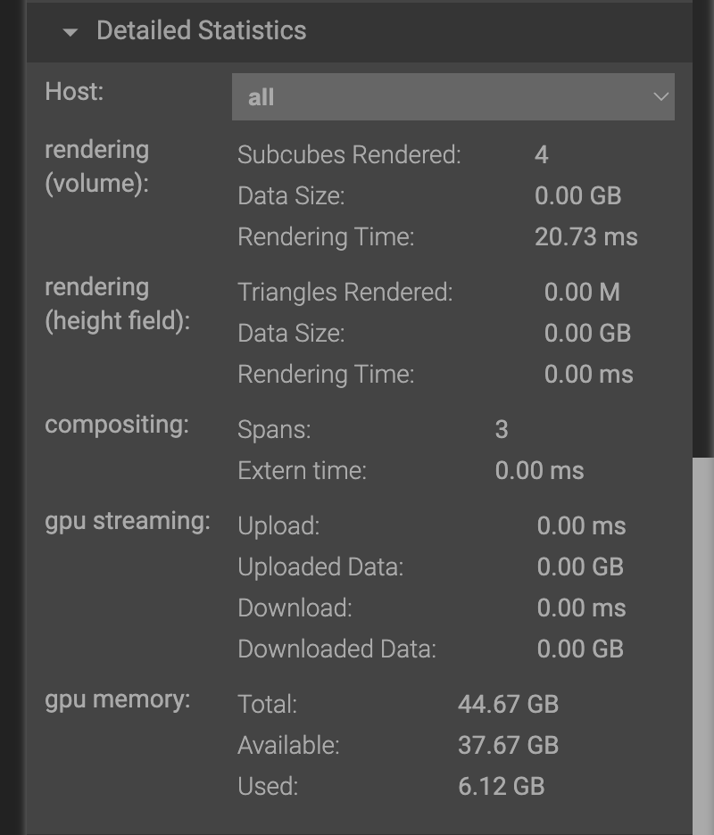
Task: Select the gpu streaming category label
Action: pyautogui.click(x=127, y=521)
